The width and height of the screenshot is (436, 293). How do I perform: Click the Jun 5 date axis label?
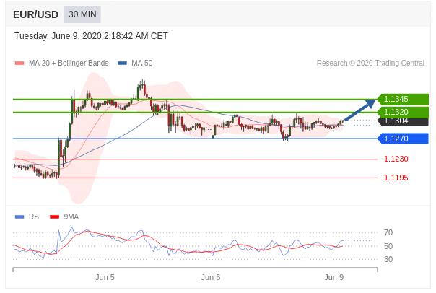pyautogui.click(x=105, y=277)
